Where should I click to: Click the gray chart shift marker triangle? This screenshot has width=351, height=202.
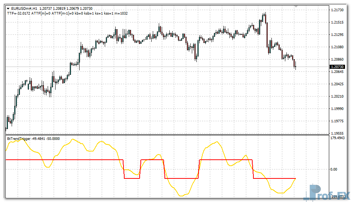click(296, 6)
